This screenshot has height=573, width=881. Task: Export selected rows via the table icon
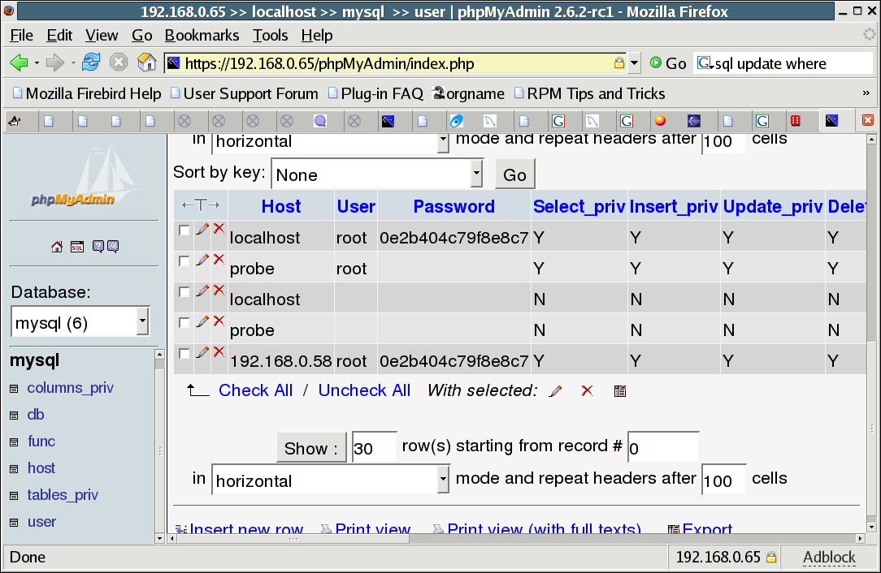[620, 390]
